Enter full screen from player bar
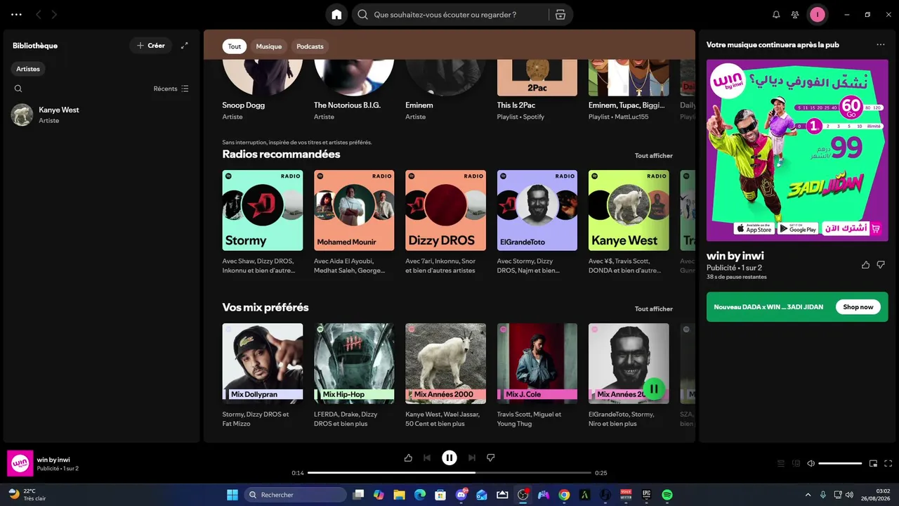The image size is (899, 506). click(888, 463)
